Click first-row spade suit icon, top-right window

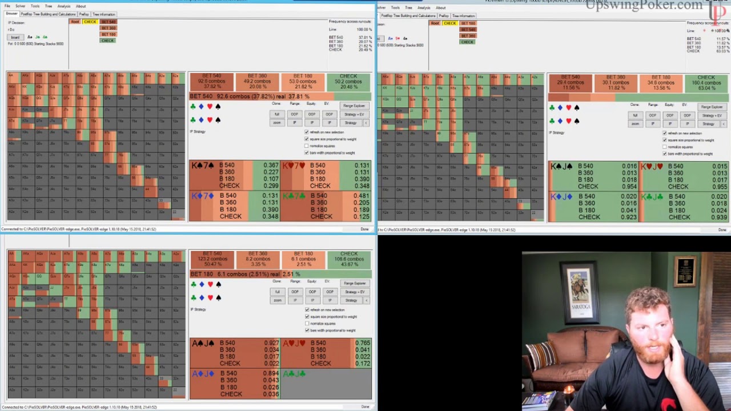(x=577, y=108)
